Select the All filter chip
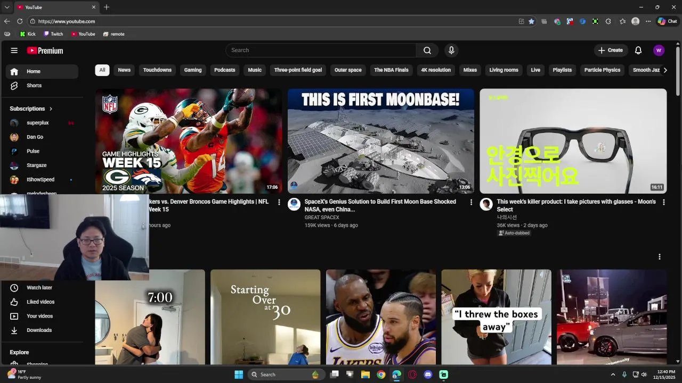The height and width of the screenshot is (383, 682). tap(102, 70)
